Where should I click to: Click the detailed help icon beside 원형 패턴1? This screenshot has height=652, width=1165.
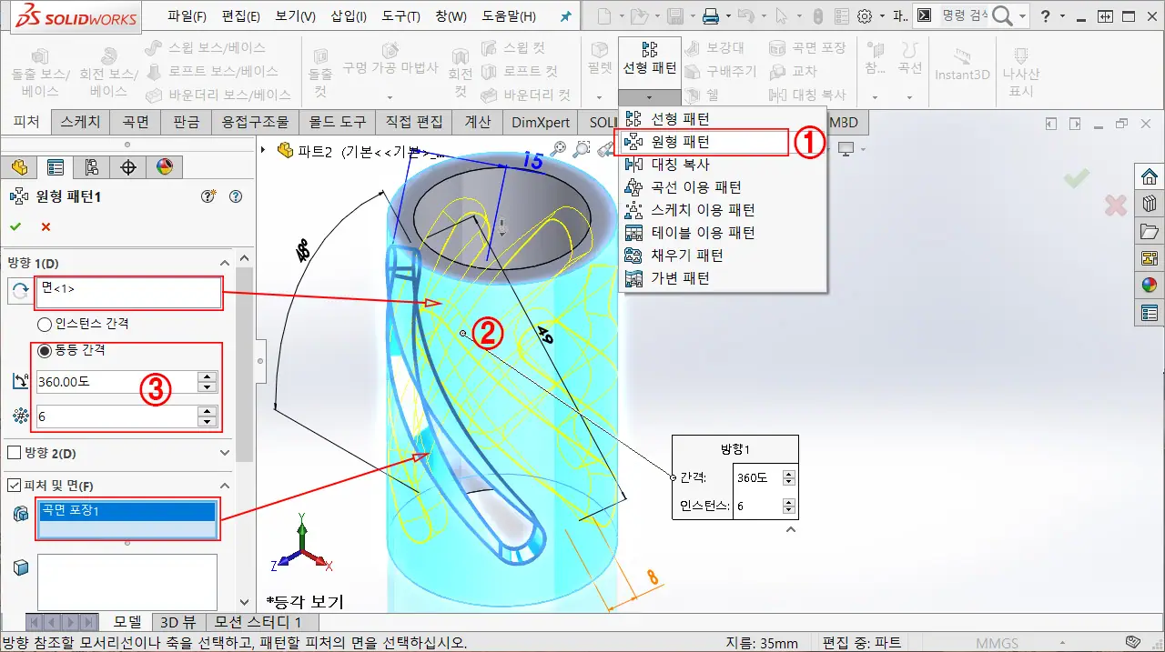pos(208,196)
